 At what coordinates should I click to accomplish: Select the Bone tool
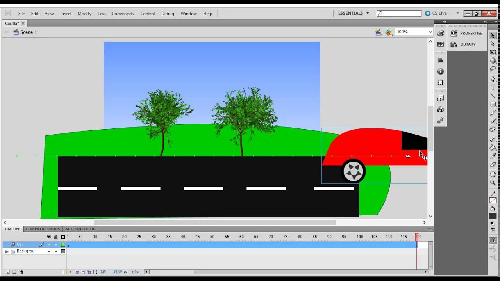[493, 139]
